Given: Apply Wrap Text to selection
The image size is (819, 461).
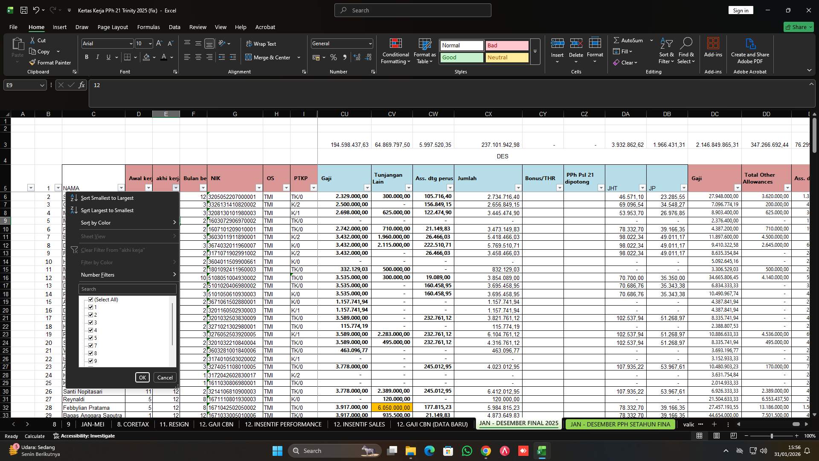Looking at the screenshot, I should click(261, 44).
